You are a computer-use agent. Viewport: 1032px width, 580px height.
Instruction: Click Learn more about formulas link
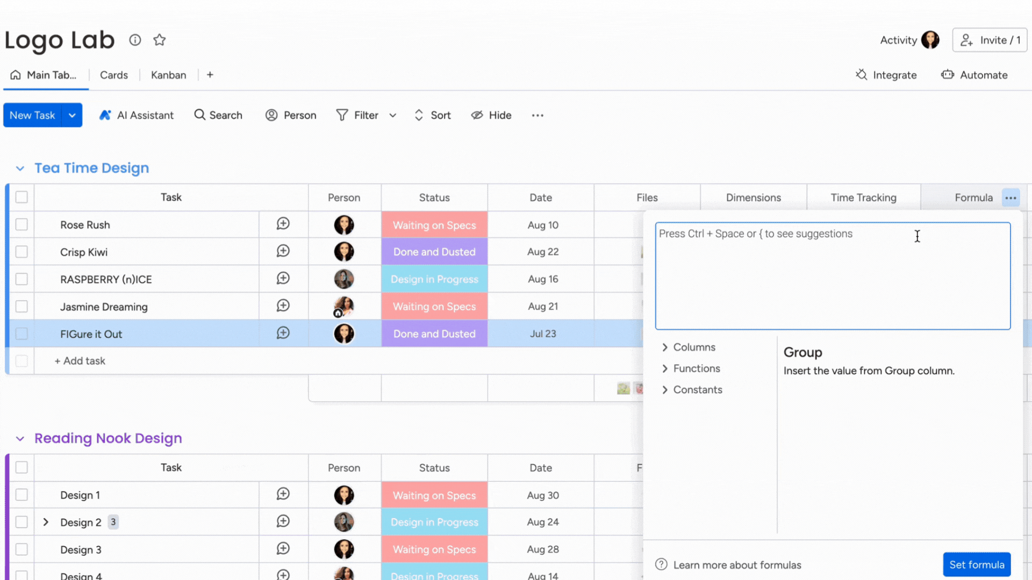tap(737, 564)
